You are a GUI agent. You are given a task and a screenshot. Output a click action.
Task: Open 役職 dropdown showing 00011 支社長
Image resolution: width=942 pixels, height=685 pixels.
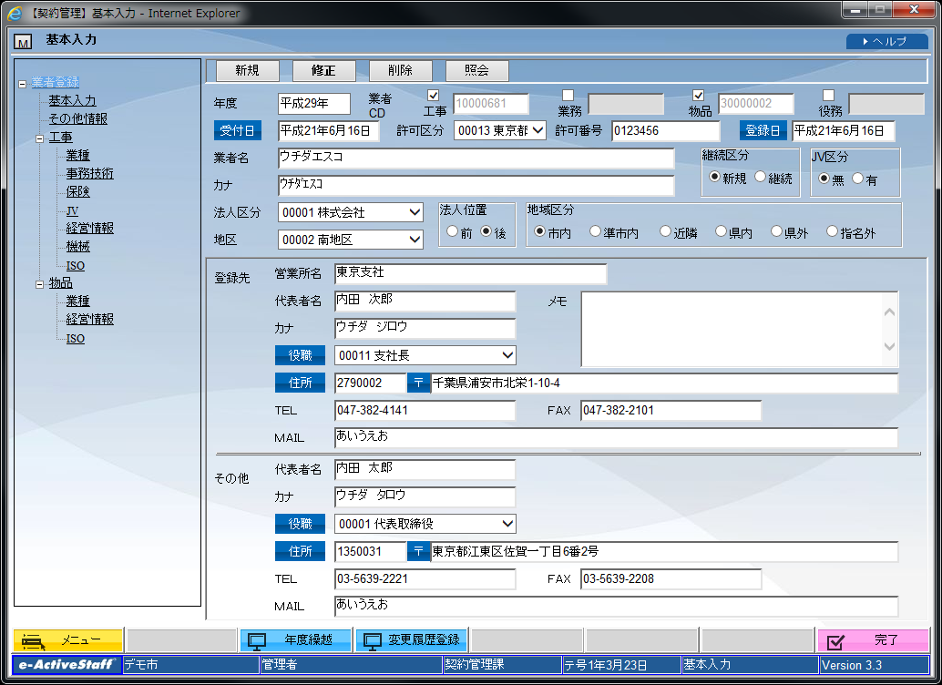tap(425, 355)
